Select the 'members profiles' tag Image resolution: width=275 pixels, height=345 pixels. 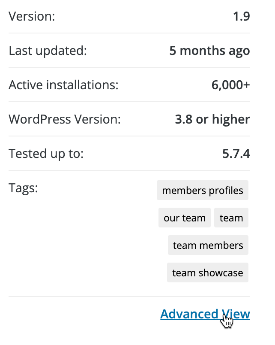pyautogui.click(x=203, y=191)
